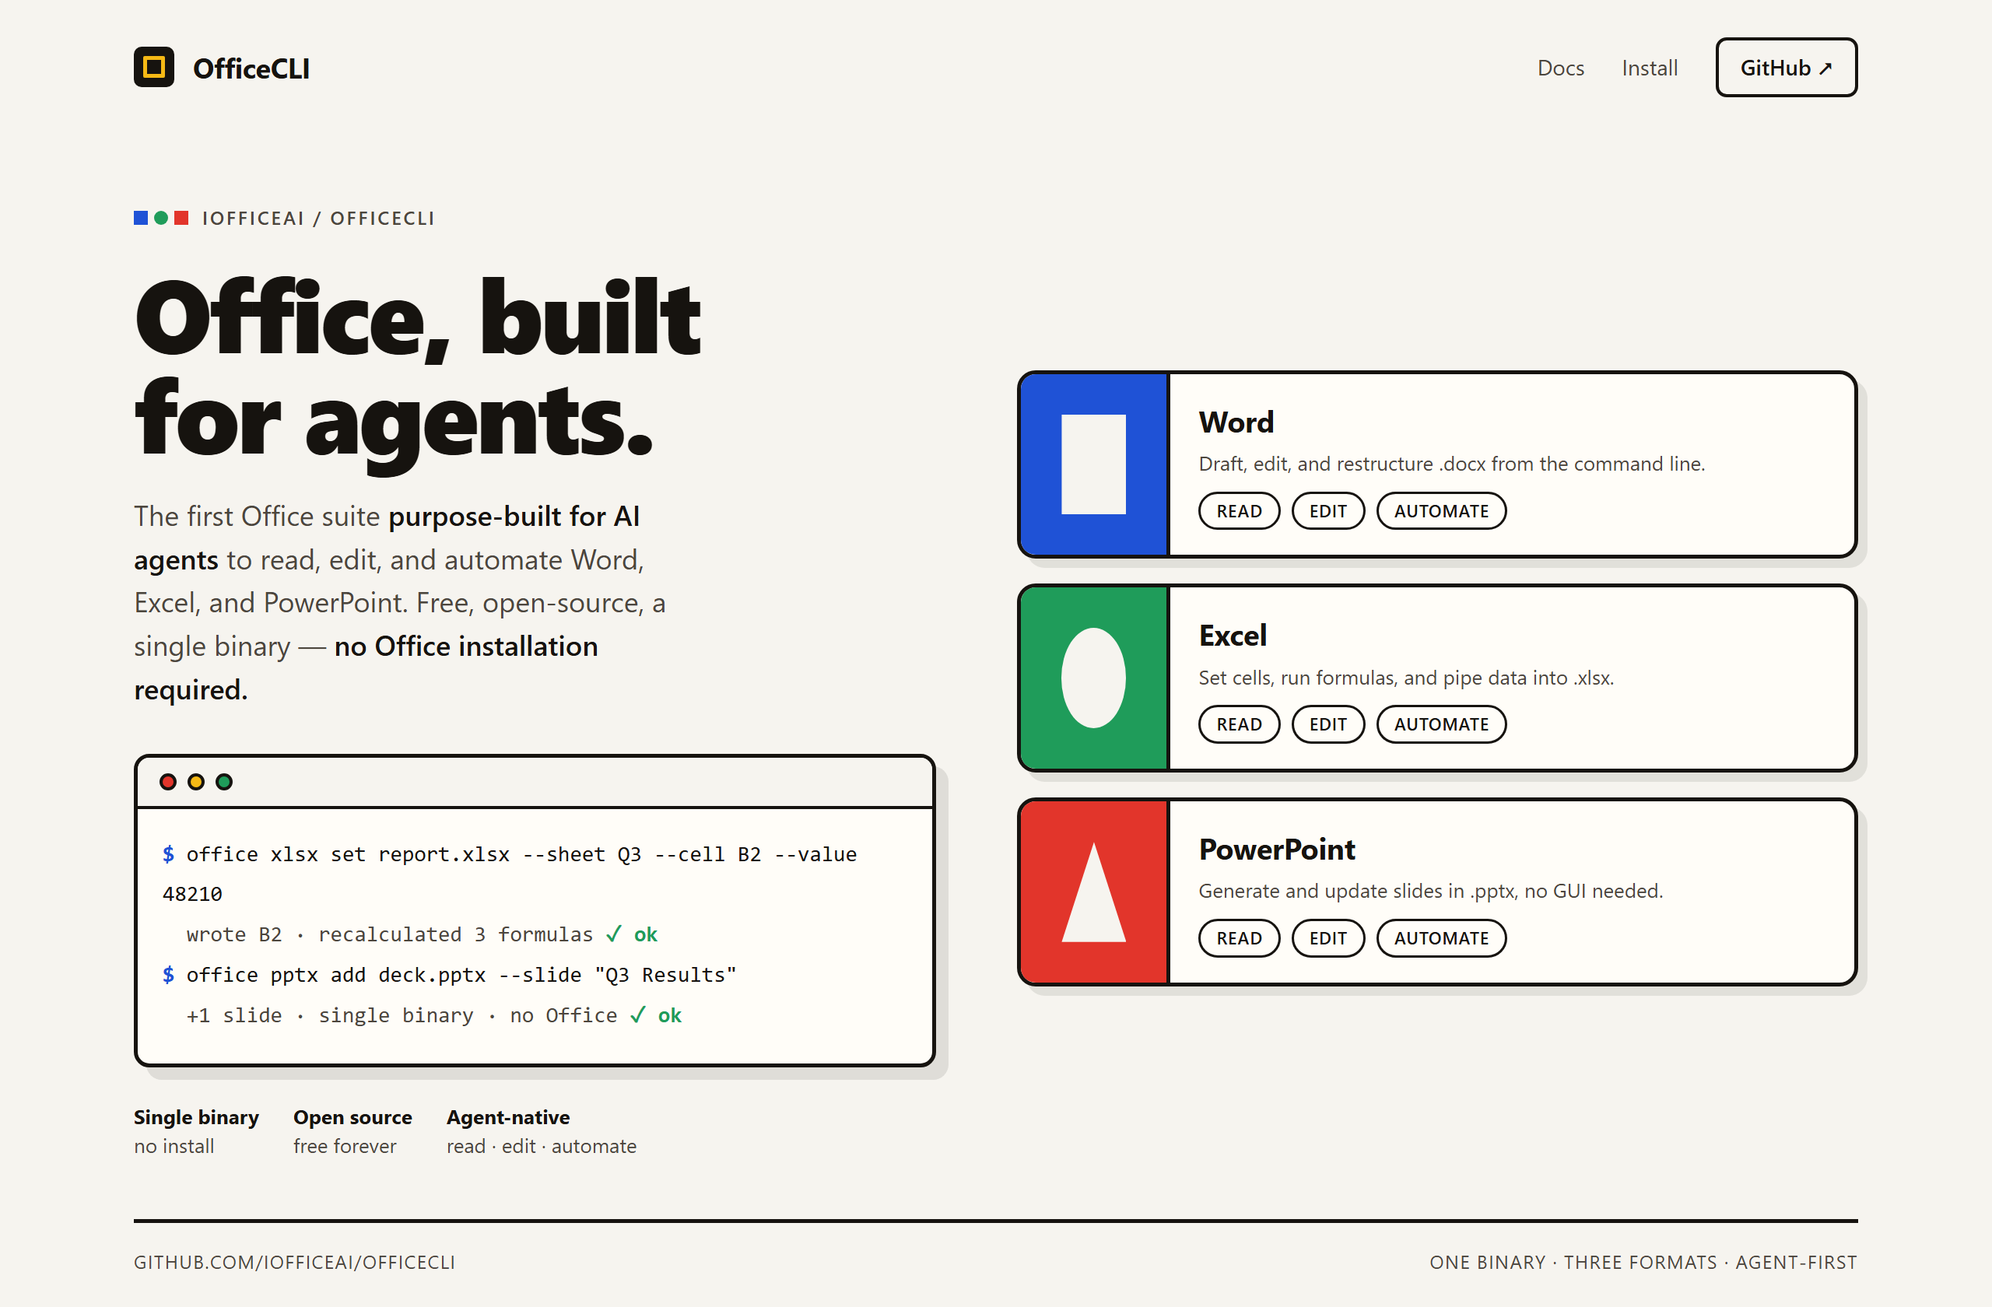Click the 'Open source' feature label

tap(352, 1117)
